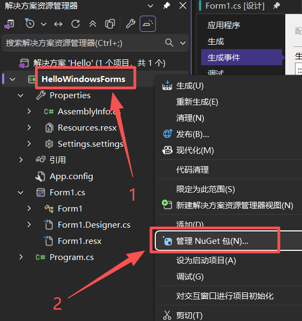302x321 pixels.
Task: Click the NuGet package icon
Action: 167,241
